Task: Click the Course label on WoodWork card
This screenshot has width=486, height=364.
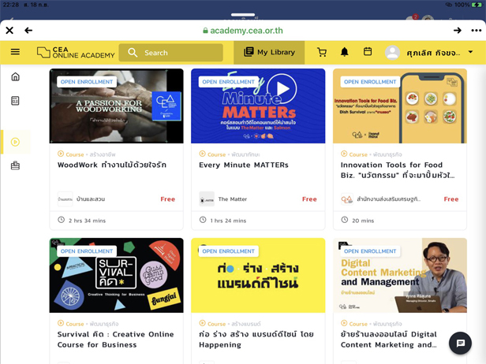Action: (x=75, y=154)
